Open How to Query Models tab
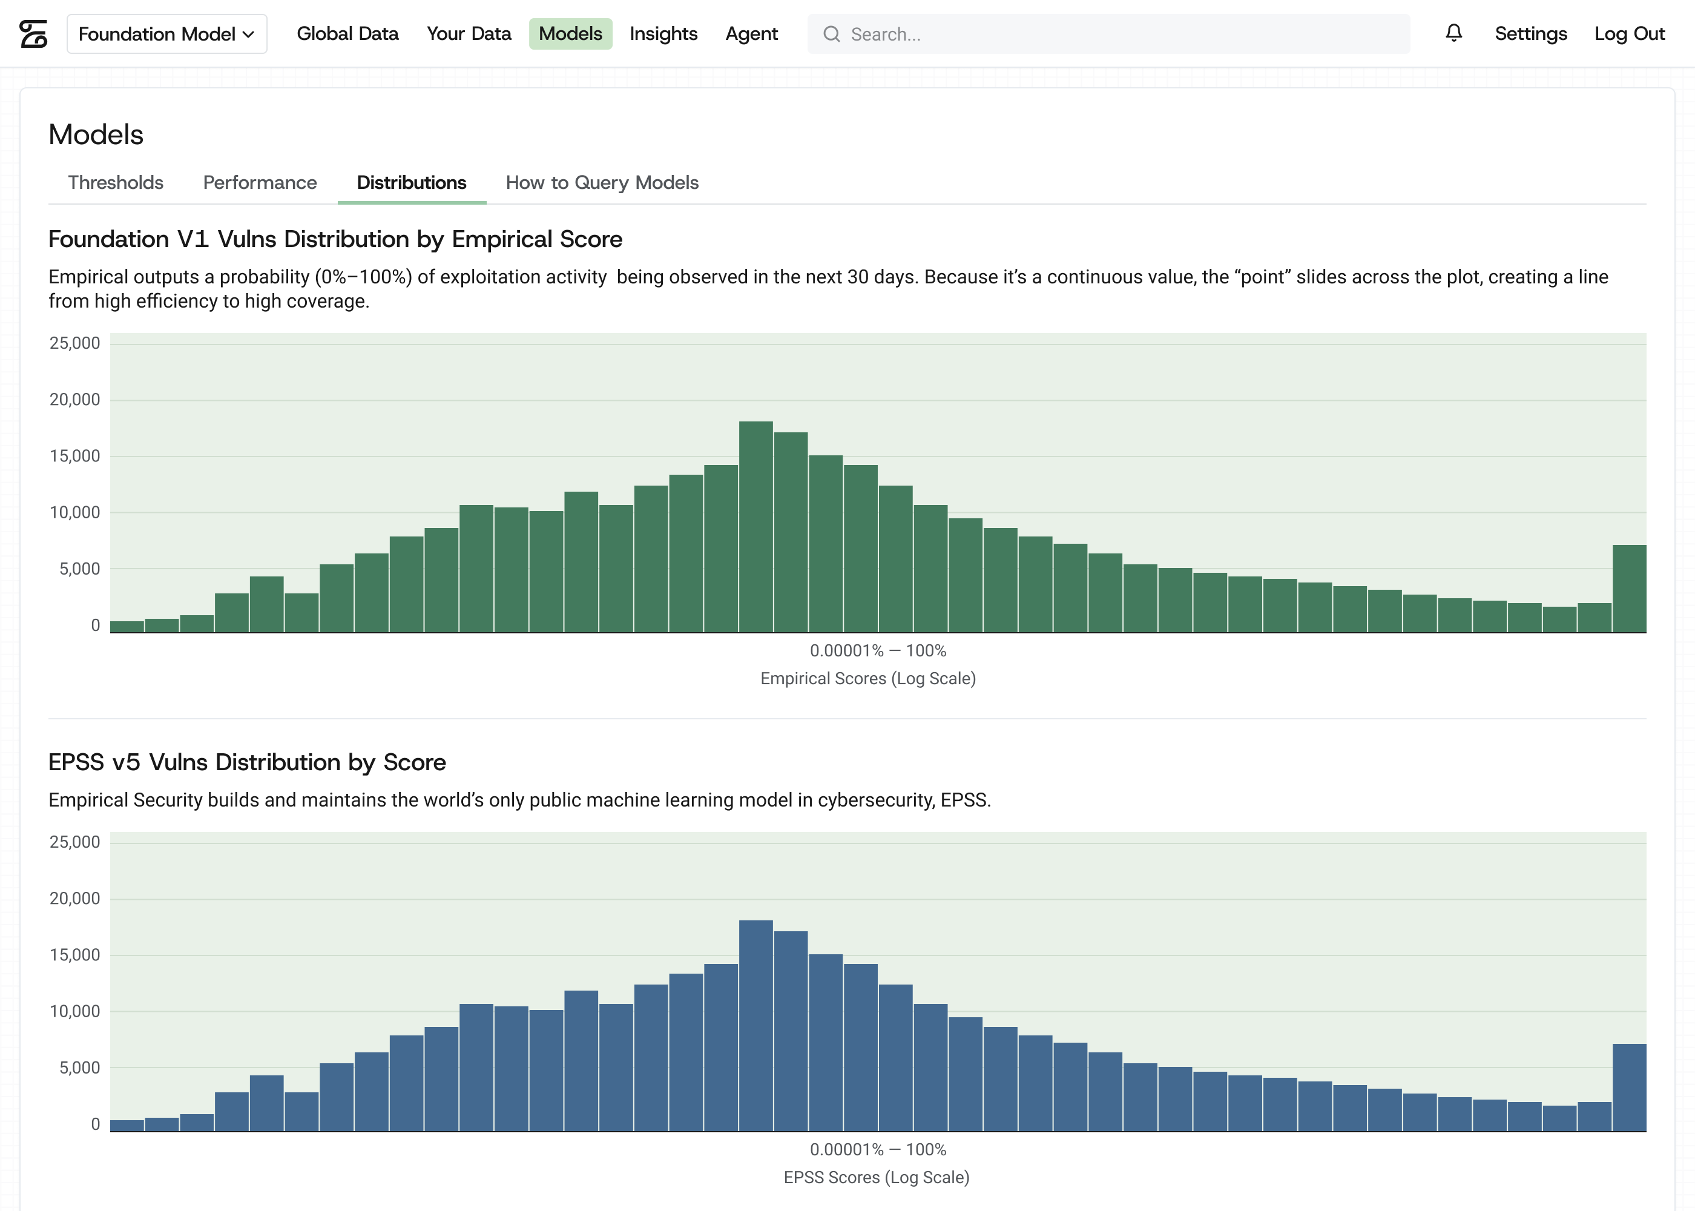 602,183
